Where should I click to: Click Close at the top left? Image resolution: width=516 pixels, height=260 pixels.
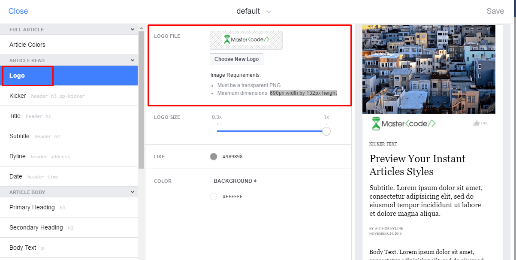[18, 11]
